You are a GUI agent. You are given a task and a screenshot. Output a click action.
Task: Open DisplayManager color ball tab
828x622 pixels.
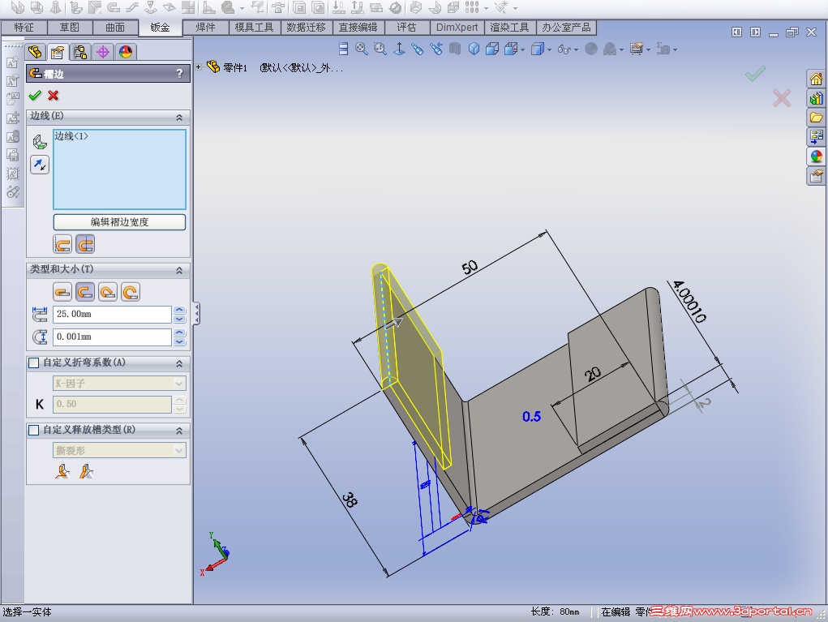click(x=126, y=52)
